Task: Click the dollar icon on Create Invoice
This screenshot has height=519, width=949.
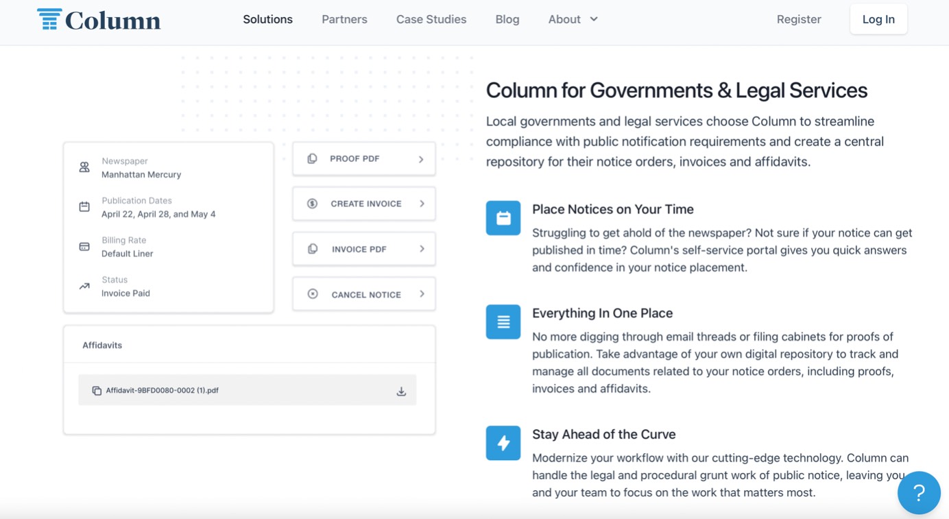Action: [x=312, y=204]
